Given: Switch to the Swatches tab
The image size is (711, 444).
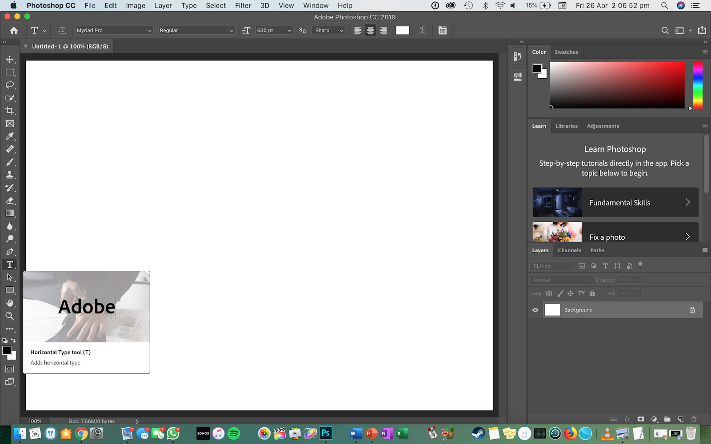Looking at the screenshot, I should point(566,52).
